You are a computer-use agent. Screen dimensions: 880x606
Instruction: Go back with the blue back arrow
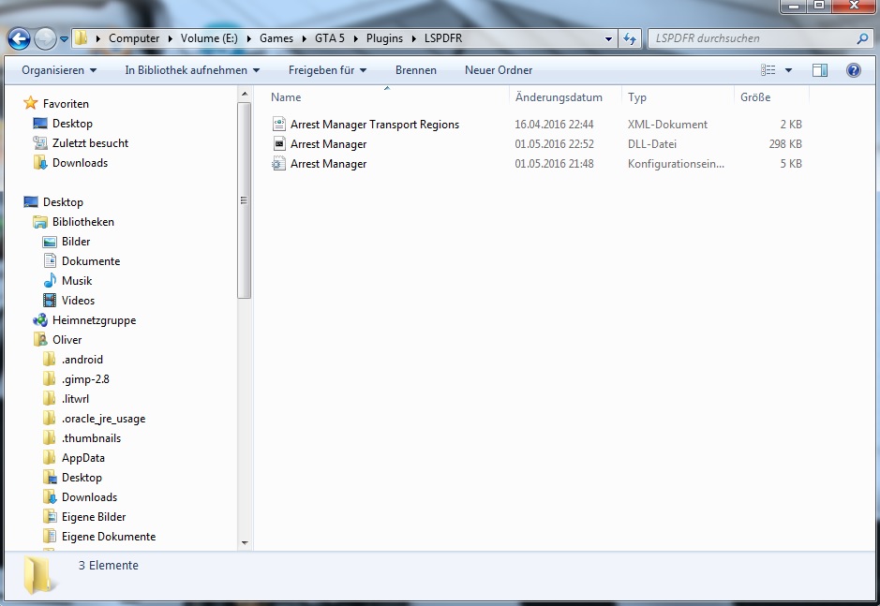[19, 38]
